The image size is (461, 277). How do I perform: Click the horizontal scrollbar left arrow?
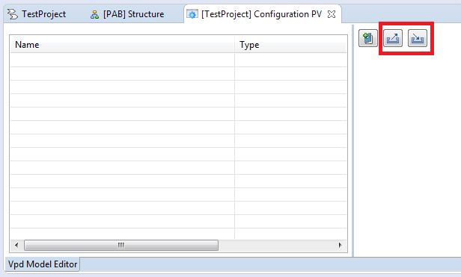coord(16,245)
